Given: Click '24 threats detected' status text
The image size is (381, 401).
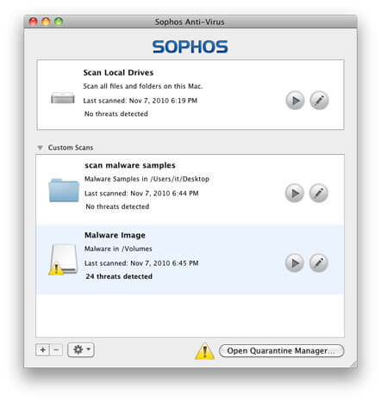Looking at the screenshot, I should point(119,276).
